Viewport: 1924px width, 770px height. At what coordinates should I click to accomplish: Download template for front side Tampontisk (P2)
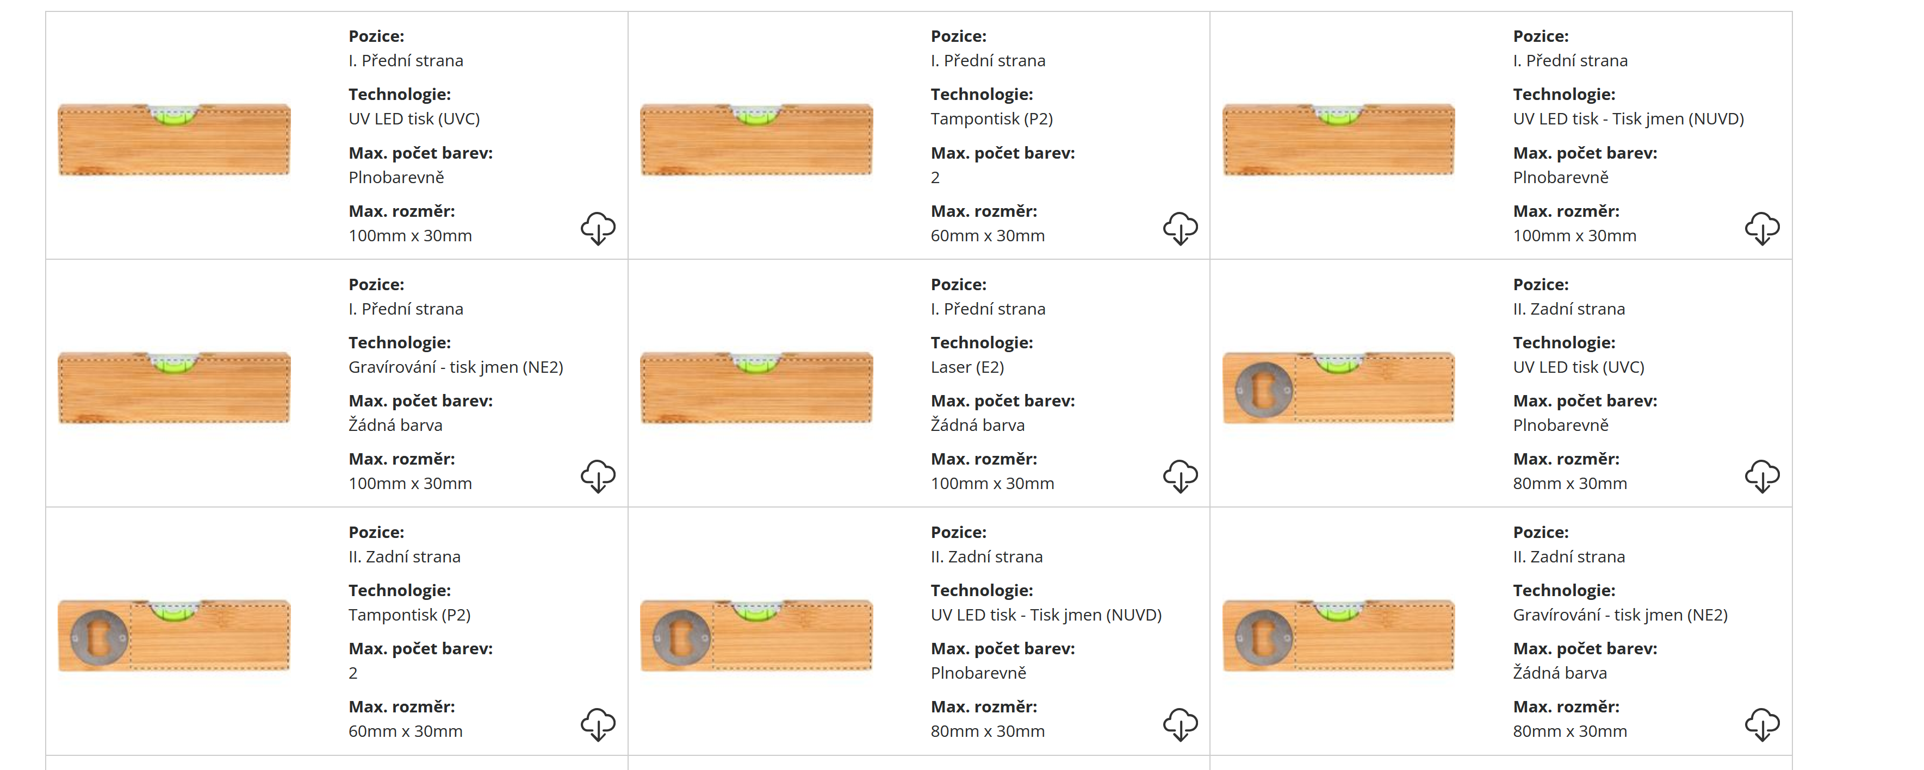click(x=1180, y=228)
